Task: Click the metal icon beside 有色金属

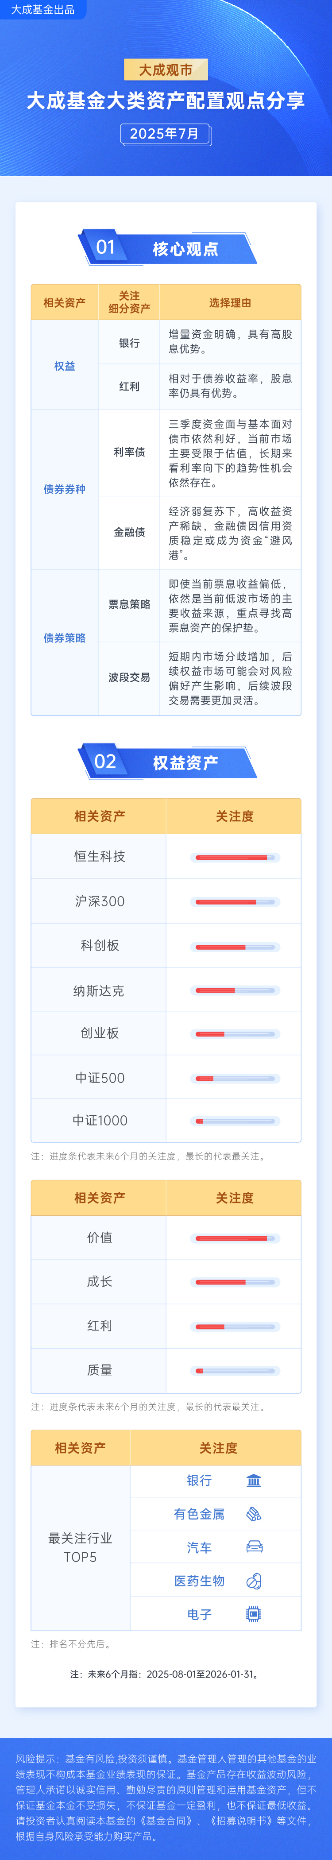Action: pyautogui.click(x=253, y=1514)
